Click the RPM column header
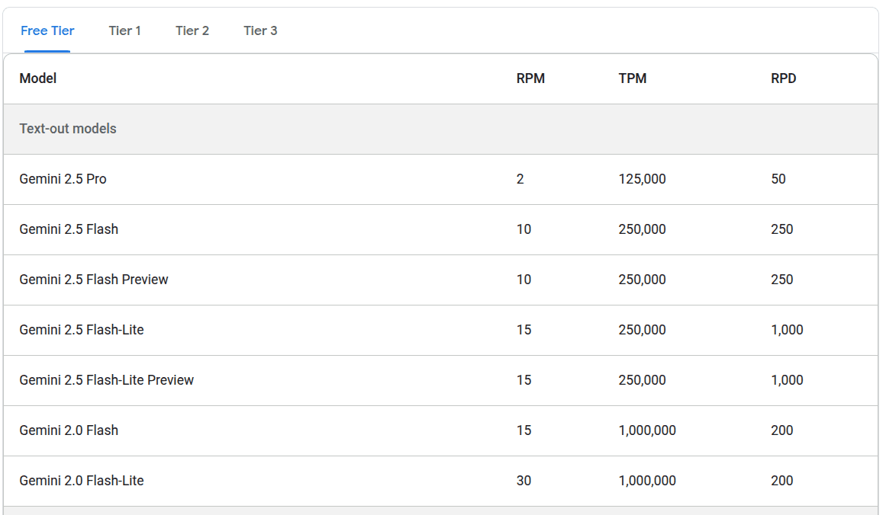 [x=530, y=78]
